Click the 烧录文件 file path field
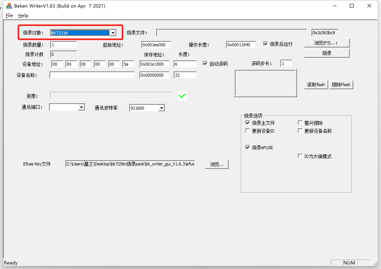Viewport: 381px width, 269px height. pyautogui.click(x=231, y=33)
